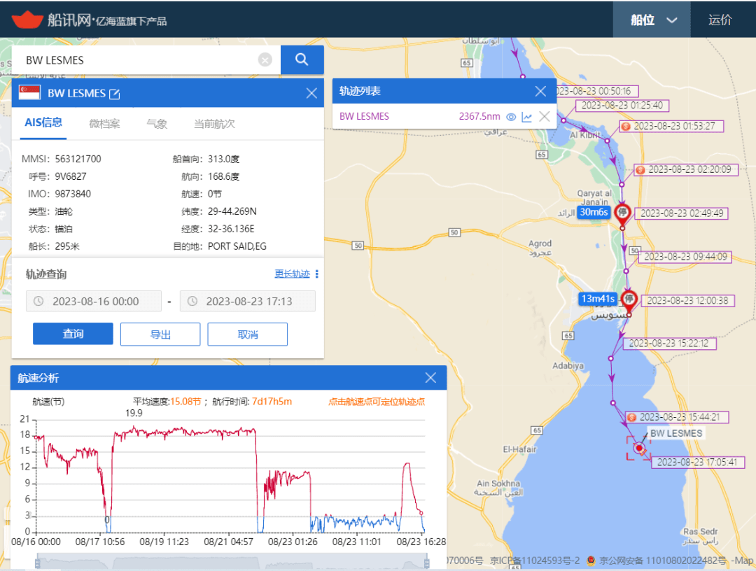This screenshot has height=571, width=756.
Task: Click the left handle of timeline slider
Action: tap(37, 563)
